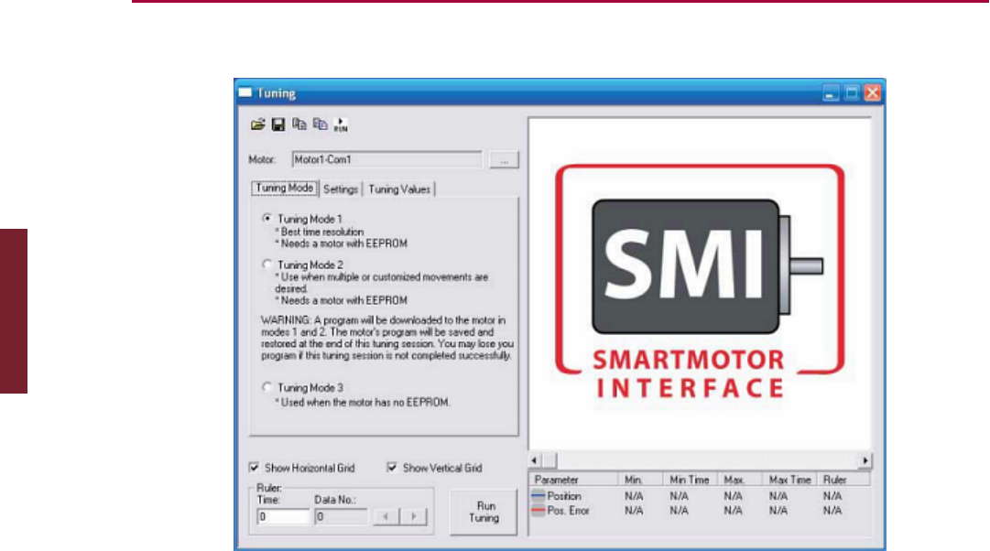The height and width of the screenshot is (551, 990).
Task: Switch to the Tuning Mode tab
Action: click(x=285, y=188)
